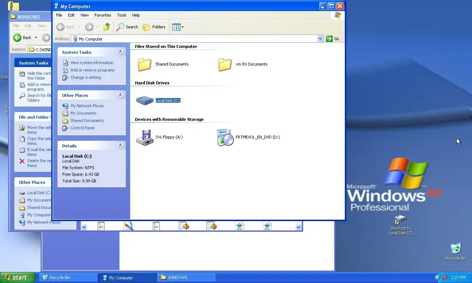Click Back button in the WINDOWS window
This screenshot has width=472, height=283.
[x=22, y=38]
